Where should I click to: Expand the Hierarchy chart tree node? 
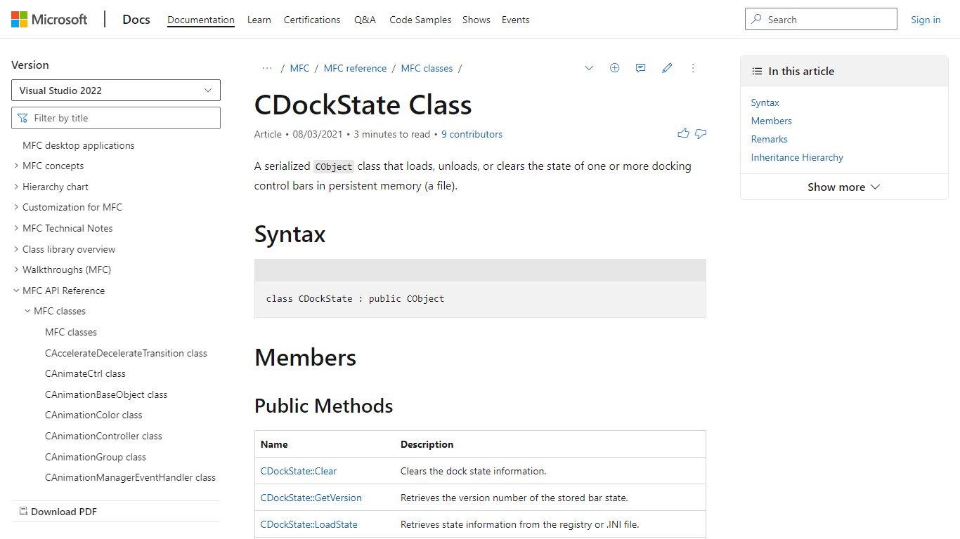tap(16, 187)
